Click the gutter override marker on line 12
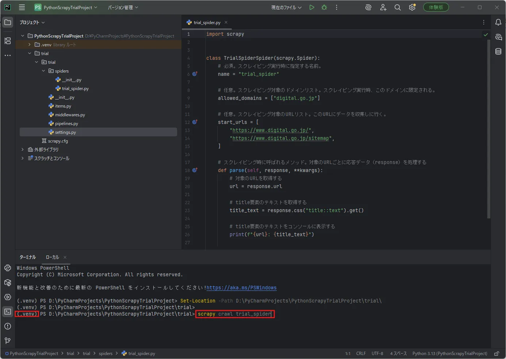This screenshot has width=506, height=359. tap(195, 122)
